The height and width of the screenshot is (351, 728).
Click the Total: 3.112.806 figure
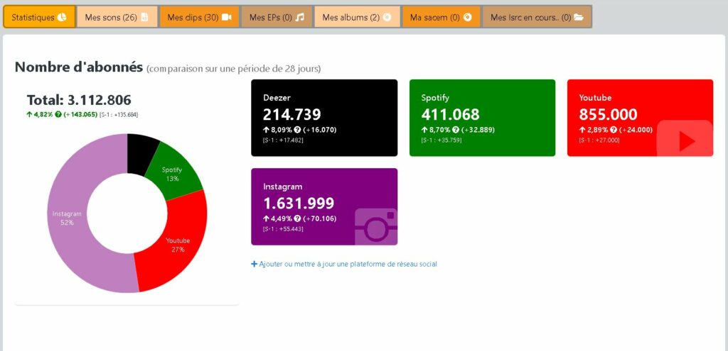[79, 100]
